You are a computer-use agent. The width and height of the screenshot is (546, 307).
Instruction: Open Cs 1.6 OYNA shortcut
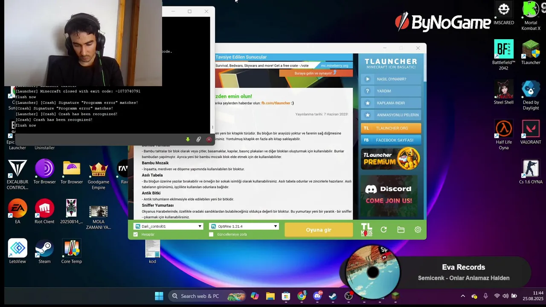pos(531,172)
